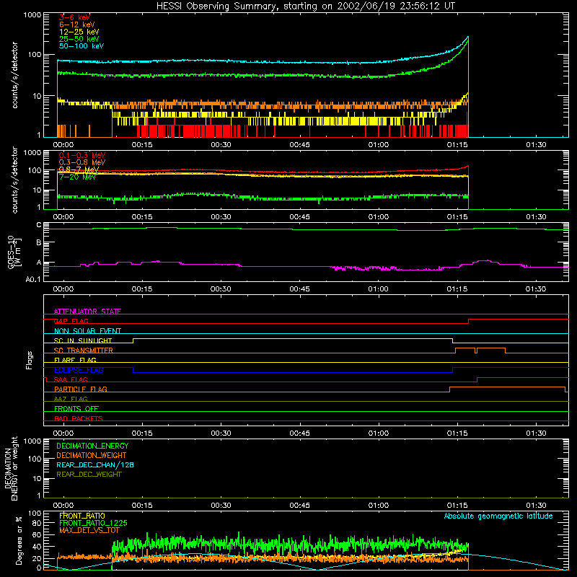This screenshot has height=577, width=577.
Task: Click the AA7_FLAG label
Action: [71, 399]
